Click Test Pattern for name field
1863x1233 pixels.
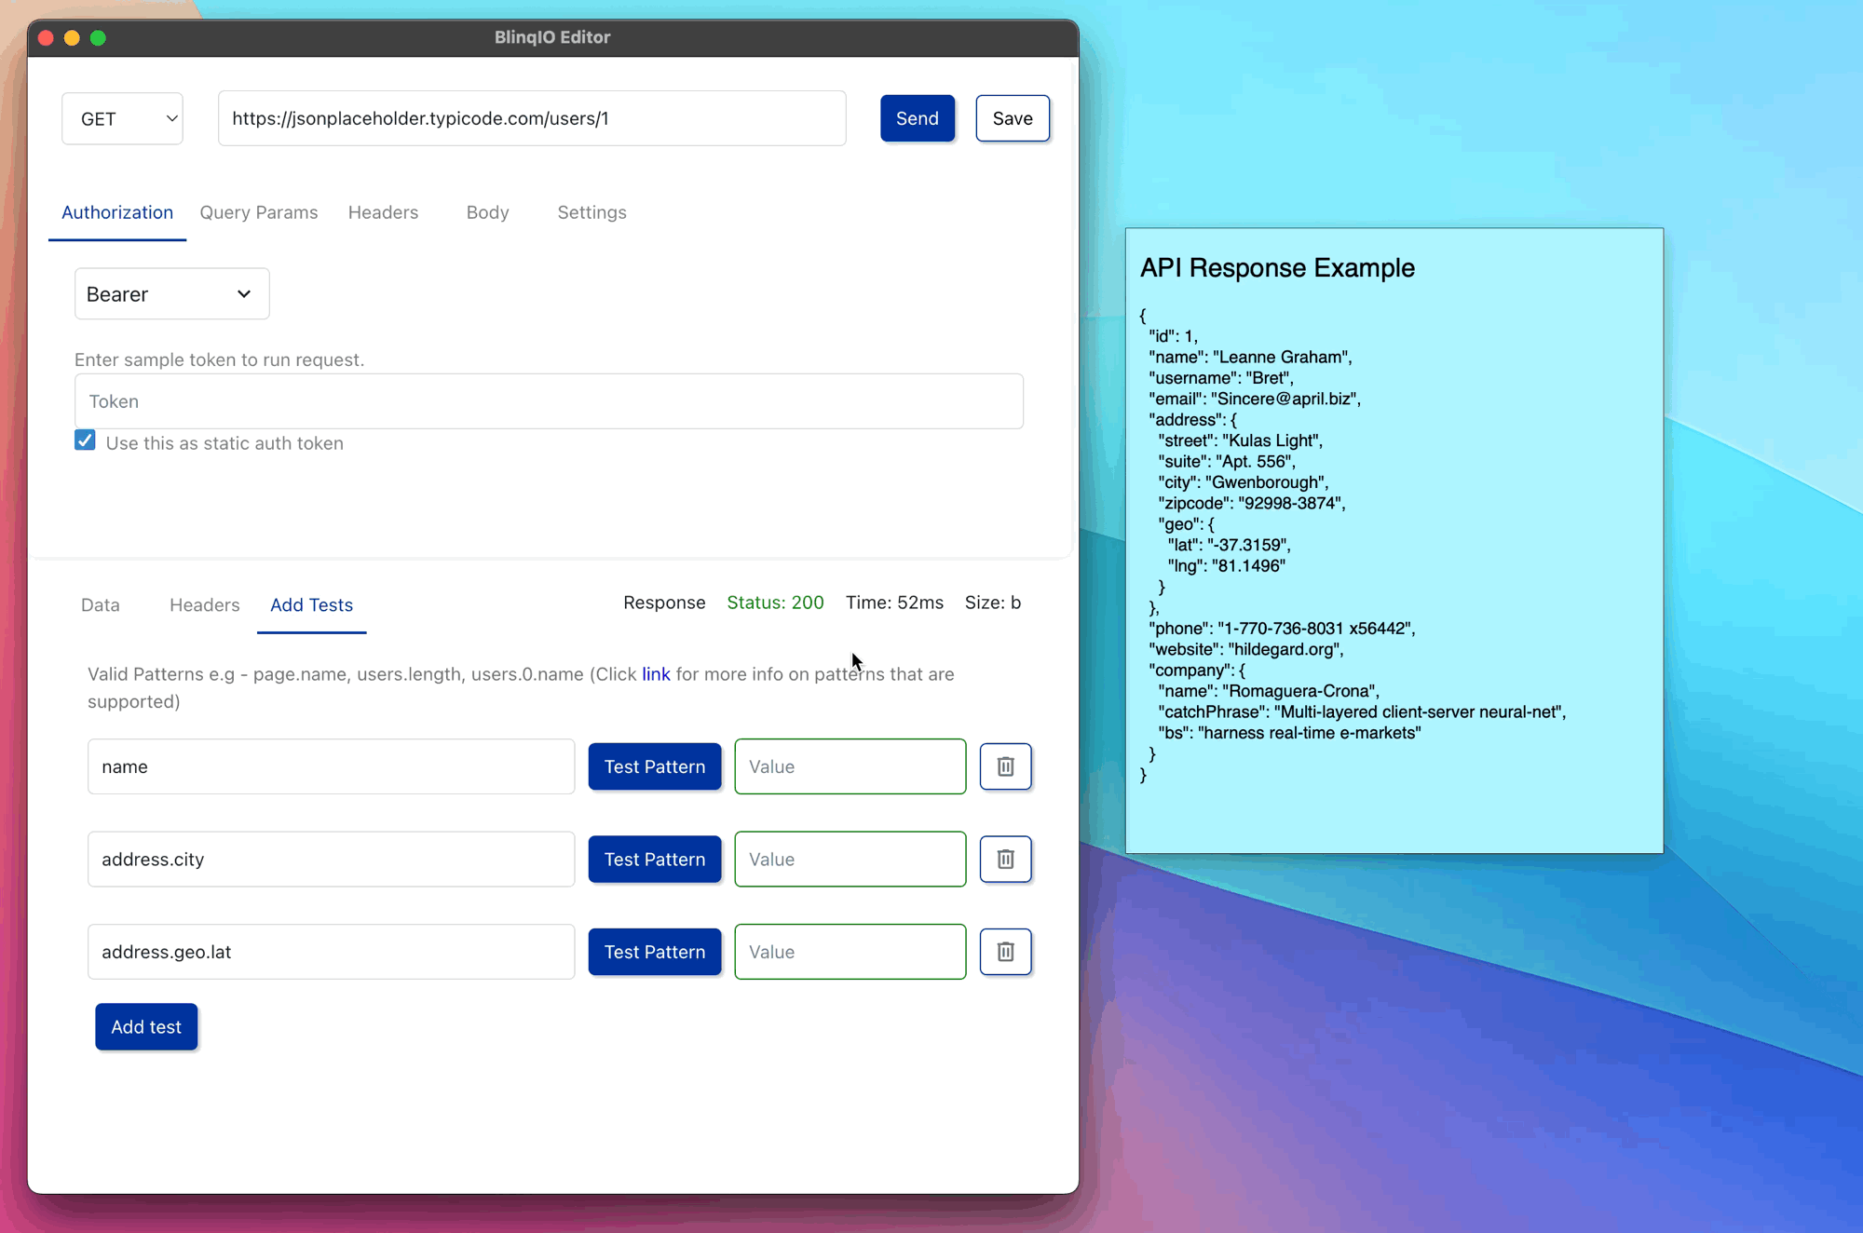(654, 766)
